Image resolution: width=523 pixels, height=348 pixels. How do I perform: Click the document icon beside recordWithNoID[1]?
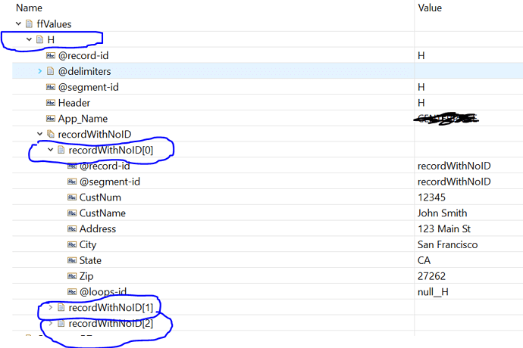click(61, 307)
